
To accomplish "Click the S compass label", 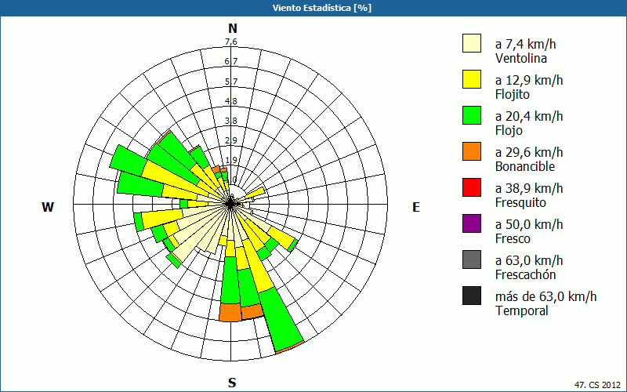I will [232, 383].
